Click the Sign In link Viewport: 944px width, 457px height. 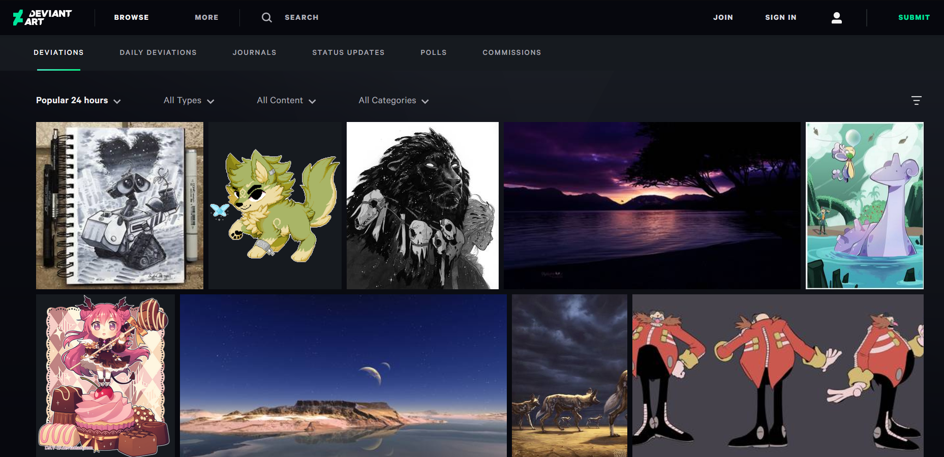tap(781, 17)
